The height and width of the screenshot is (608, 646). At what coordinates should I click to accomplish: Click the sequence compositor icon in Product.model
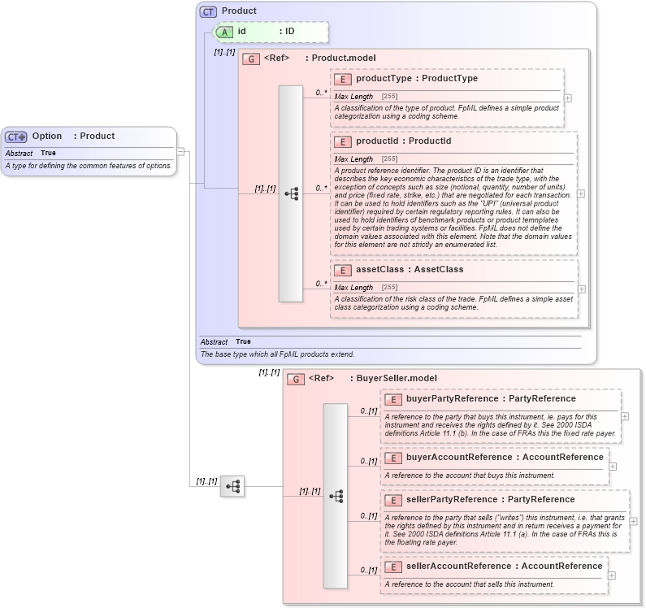click(x=291, y=193)
